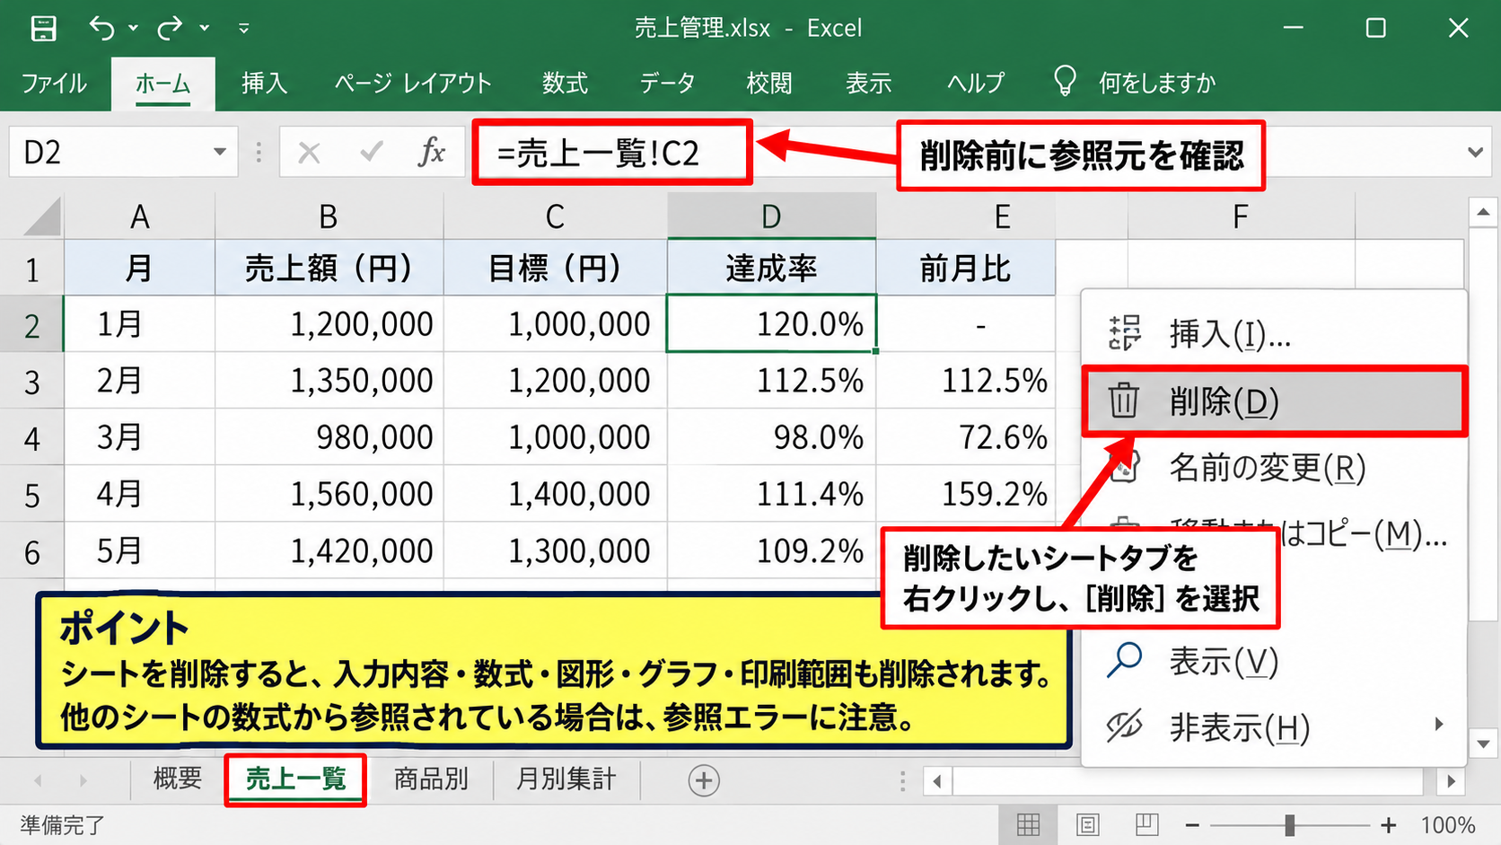Switch to the 月別集計 sheet tab
1501x845 pixels.
(566, 779)
